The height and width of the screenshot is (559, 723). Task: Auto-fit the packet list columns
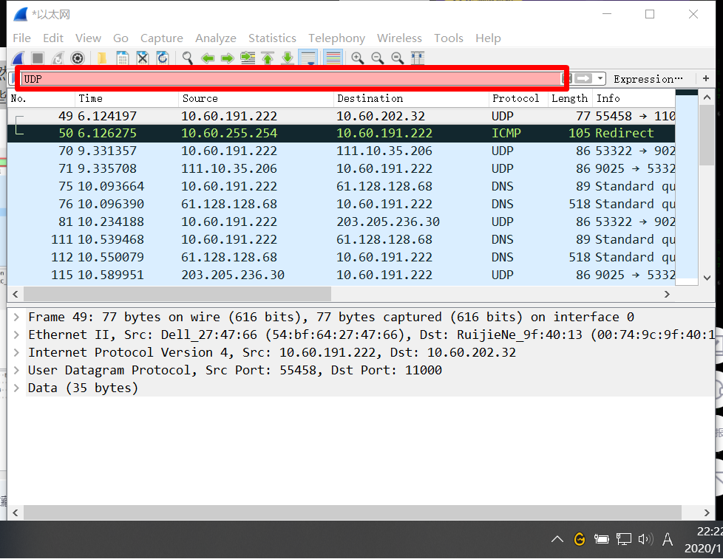coord(417,58)
